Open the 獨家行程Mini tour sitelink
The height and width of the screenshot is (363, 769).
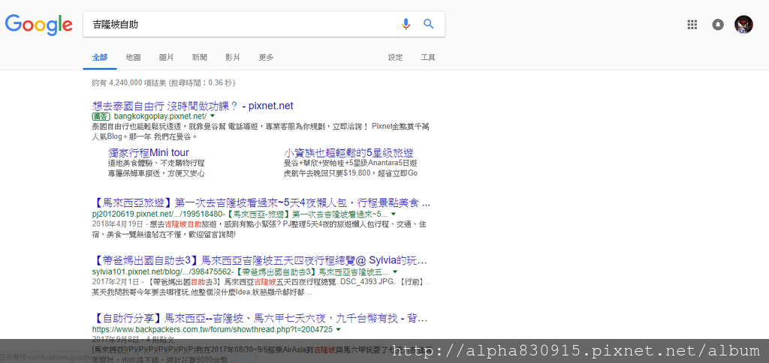pyautogui.click(x=149, y=152)
